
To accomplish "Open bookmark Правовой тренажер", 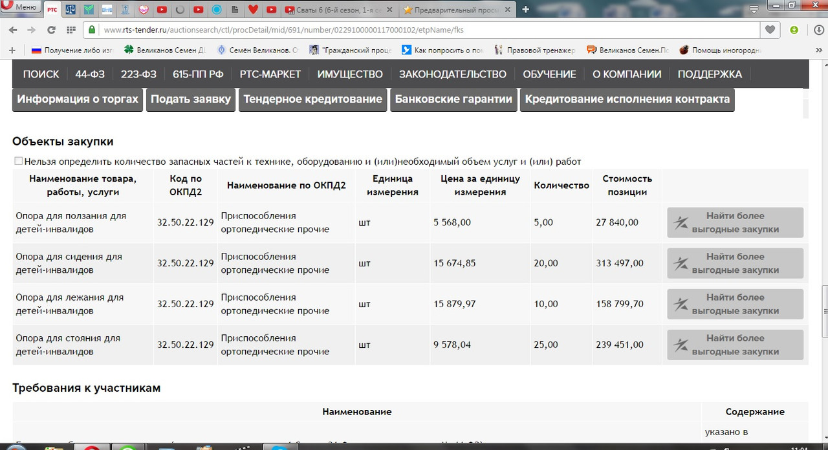I will tap(535, 50).
